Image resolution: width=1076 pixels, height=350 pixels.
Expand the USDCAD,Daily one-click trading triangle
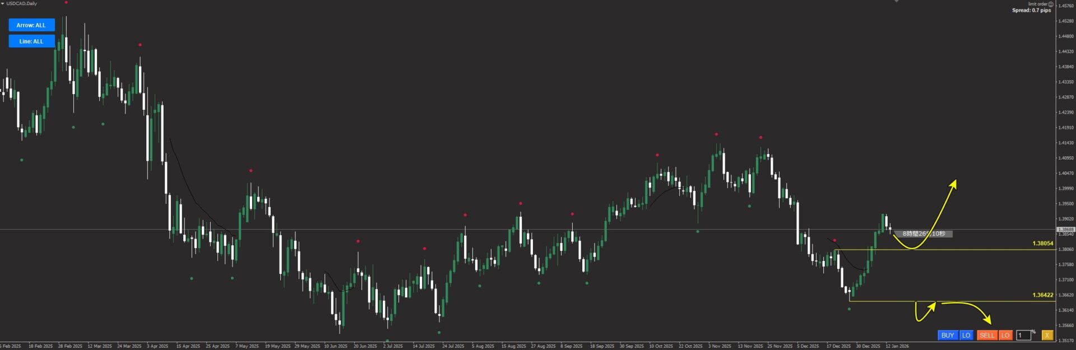(3, 4)
